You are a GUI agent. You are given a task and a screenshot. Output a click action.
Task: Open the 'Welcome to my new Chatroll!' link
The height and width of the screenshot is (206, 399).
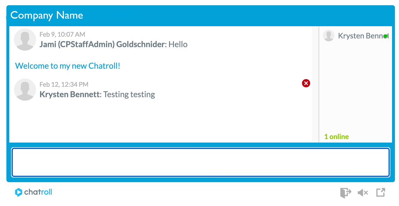(x=68, y=66)
